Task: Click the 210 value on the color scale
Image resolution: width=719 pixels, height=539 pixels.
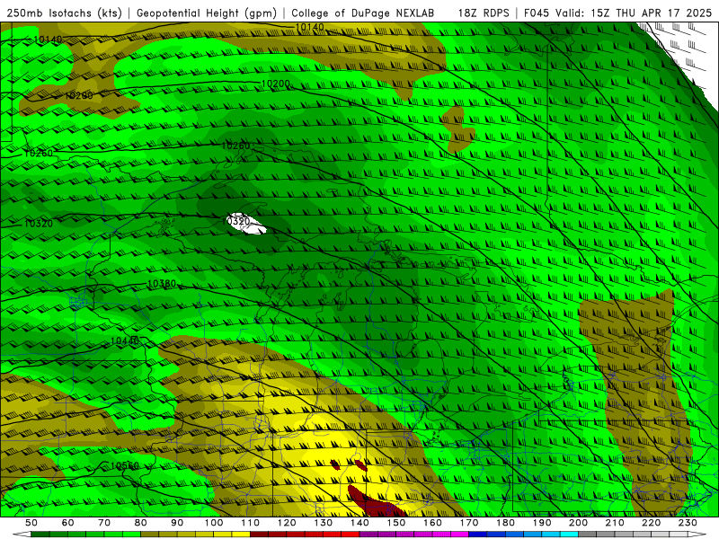Action: click(615, 523)
